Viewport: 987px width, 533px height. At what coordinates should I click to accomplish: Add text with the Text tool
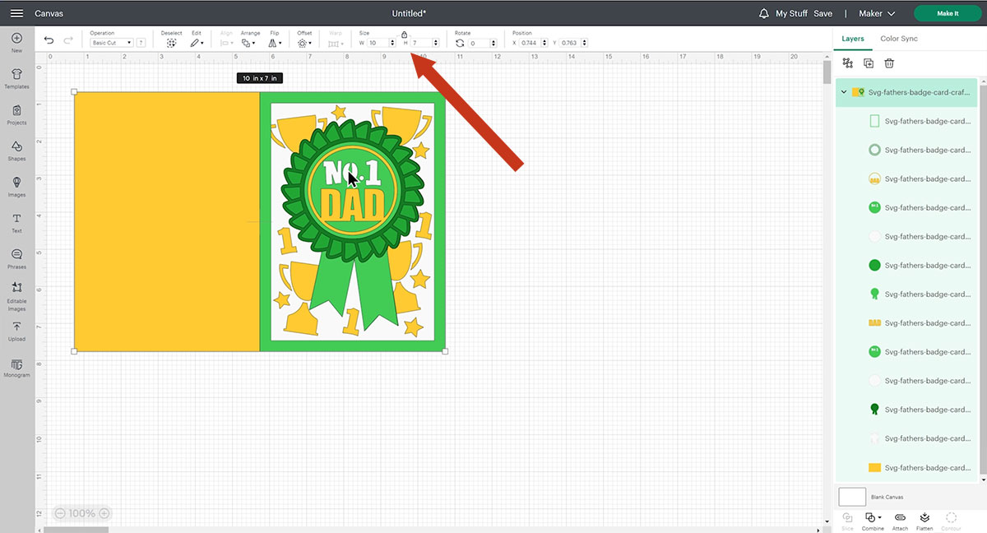(16, 222)
